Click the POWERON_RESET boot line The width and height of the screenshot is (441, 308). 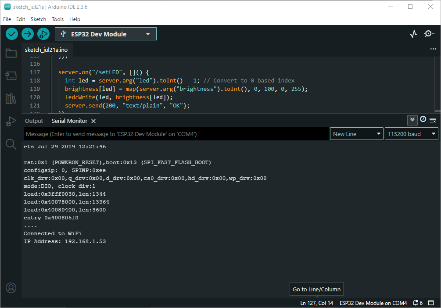(117, 162)
